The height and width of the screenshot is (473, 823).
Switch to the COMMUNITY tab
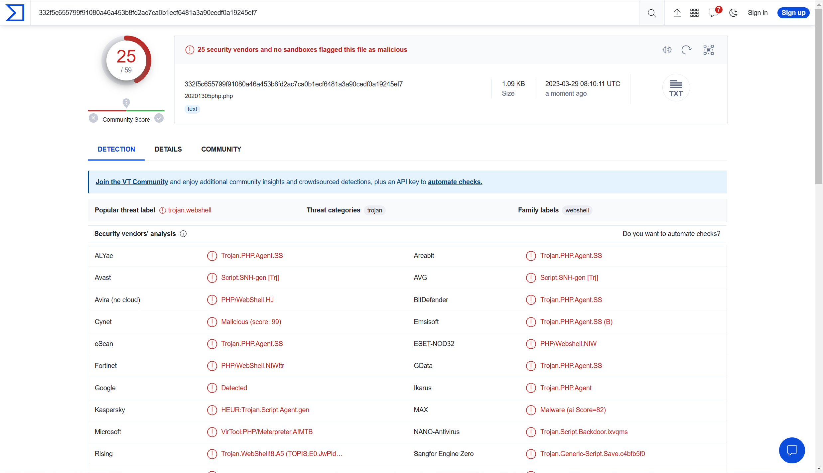coord(221,149)
